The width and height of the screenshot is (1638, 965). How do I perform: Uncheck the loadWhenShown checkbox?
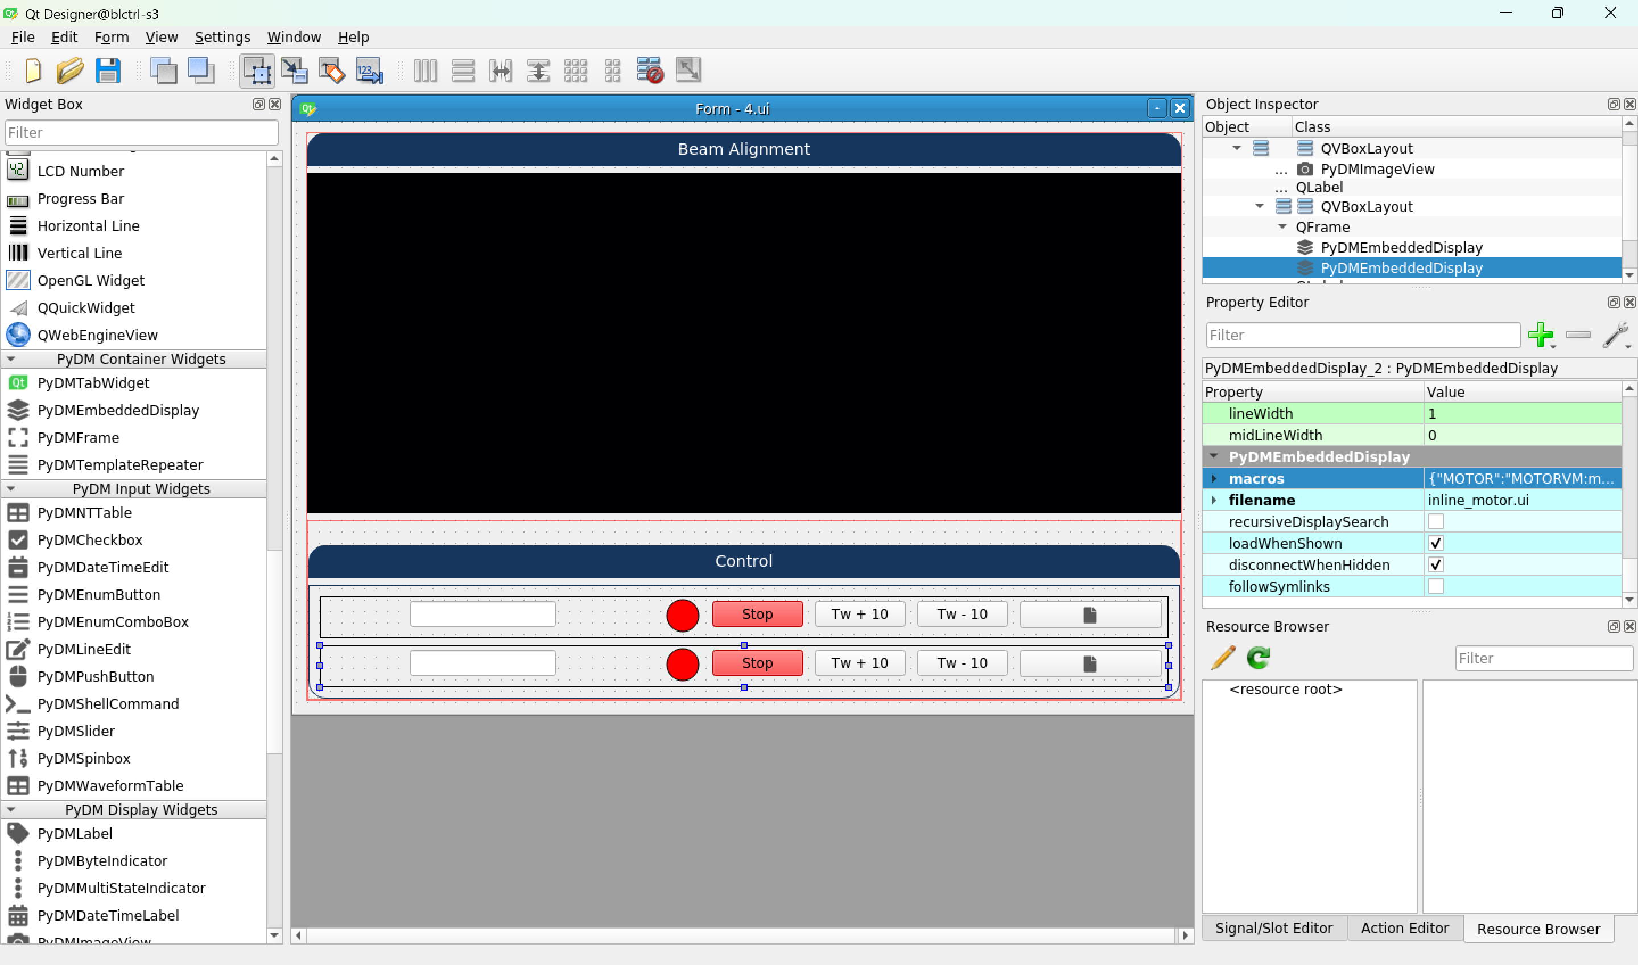click(x=1435, y=543)
